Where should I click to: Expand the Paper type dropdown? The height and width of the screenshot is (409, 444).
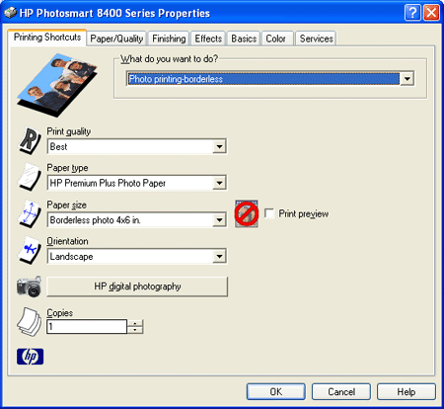coord(219,183)
